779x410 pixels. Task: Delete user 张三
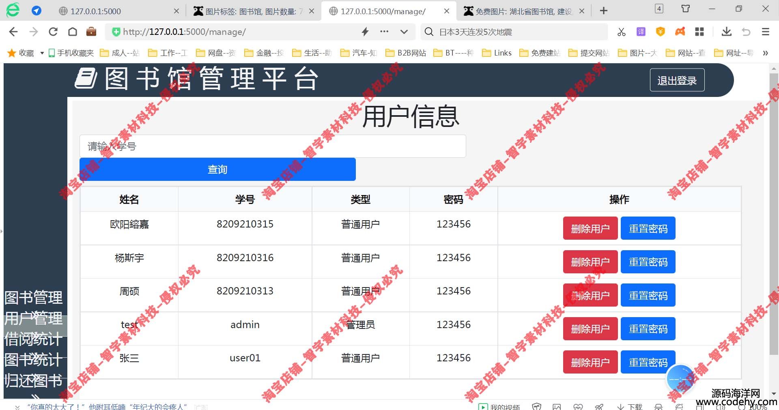[590, 362]
